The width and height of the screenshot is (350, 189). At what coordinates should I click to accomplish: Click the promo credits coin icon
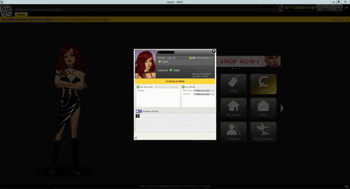[313, 8]
